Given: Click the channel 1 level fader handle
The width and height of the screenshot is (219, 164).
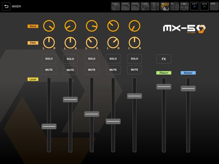Looking at the screenshot, I should [x=49, y=126].
